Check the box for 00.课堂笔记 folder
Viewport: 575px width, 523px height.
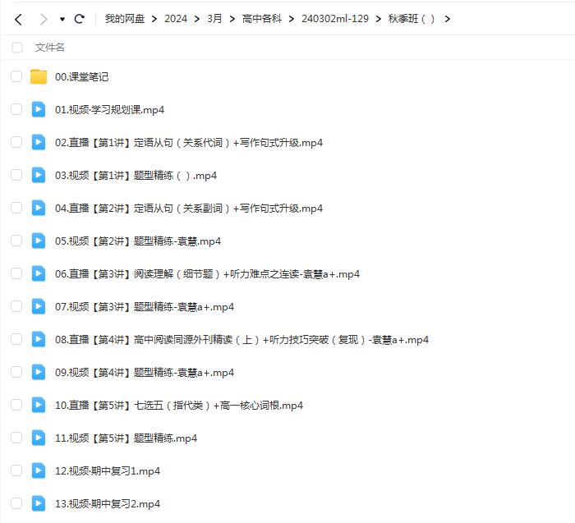(16, 76)
